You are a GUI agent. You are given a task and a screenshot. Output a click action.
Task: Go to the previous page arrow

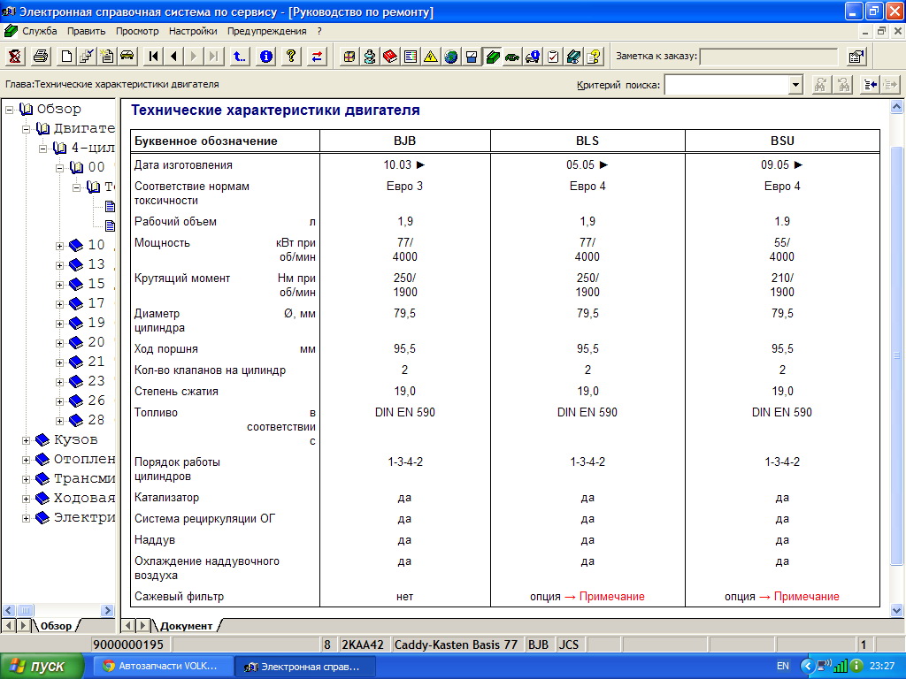[173, 56]
